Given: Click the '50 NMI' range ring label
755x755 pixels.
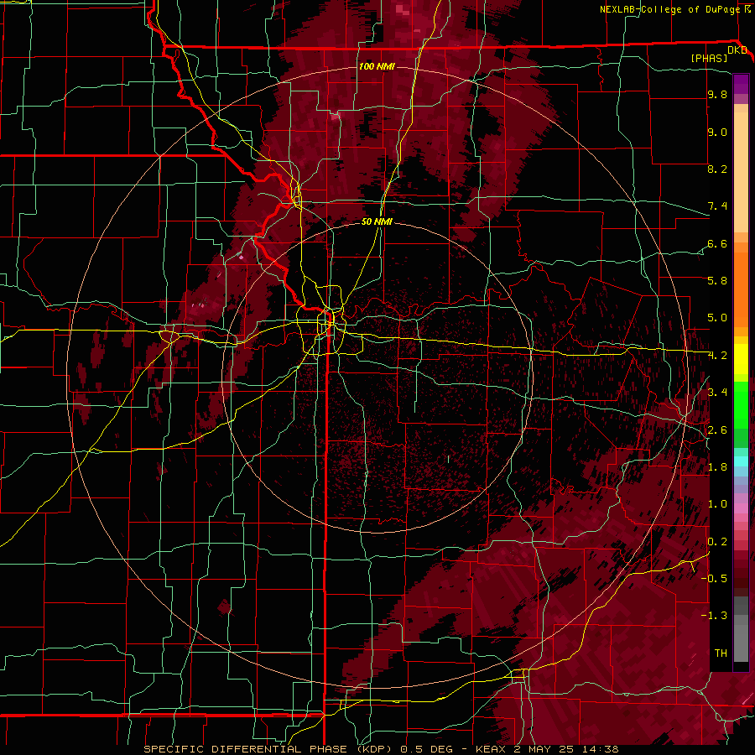Looking at the screenshot, I should click(377, 221).
